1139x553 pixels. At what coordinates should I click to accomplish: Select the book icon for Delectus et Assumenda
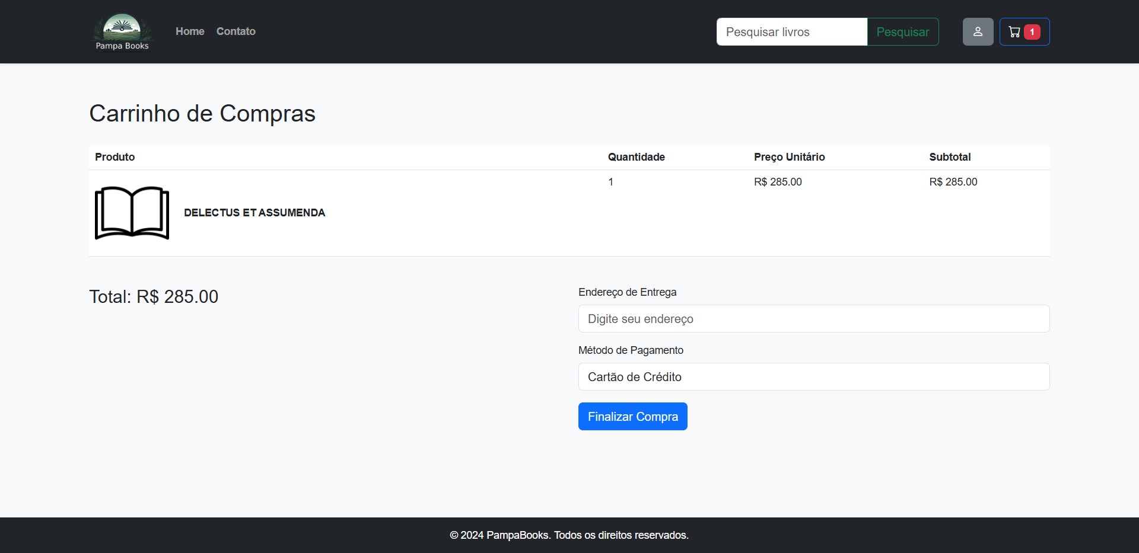click(x=131, y=213)
